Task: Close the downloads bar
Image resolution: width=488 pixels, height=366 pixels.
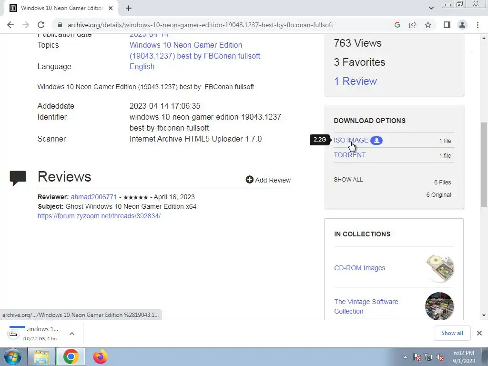Action: (x=479, y=333)
